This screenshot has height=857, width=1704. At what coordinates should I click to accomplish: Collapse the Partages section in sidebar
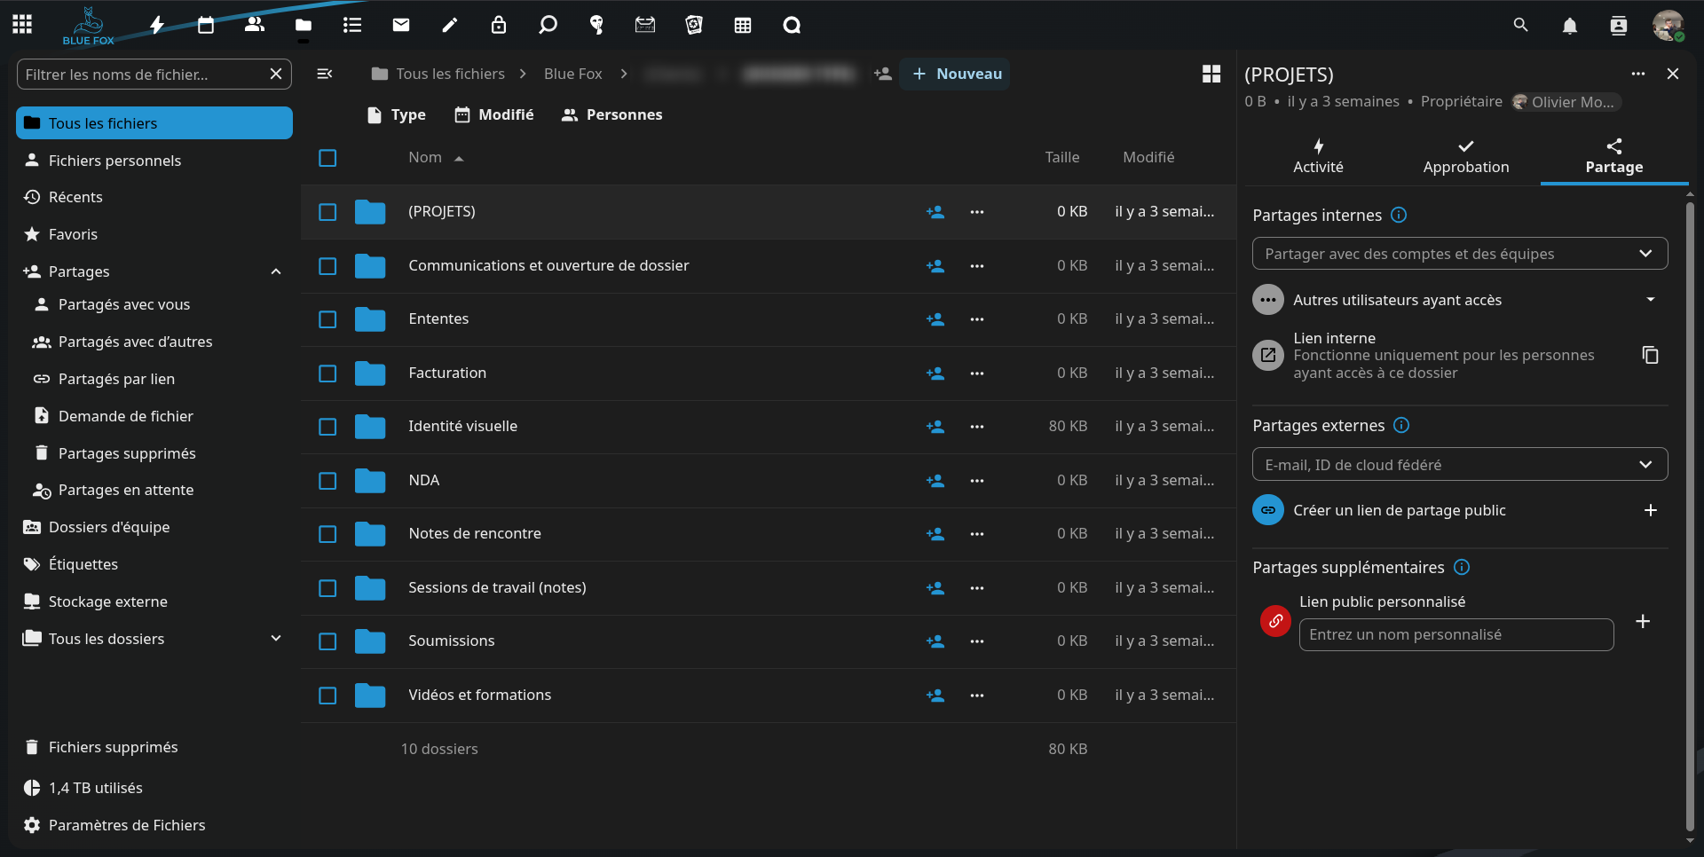point(276,271)
